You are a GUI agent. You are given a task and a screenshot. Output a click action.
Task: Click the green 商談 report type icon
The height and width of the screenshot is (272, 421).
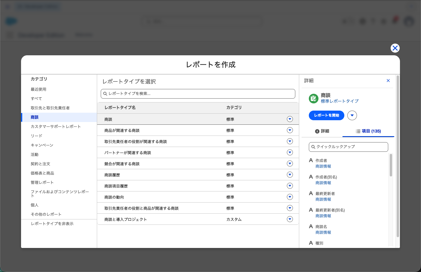click(314, 98)
